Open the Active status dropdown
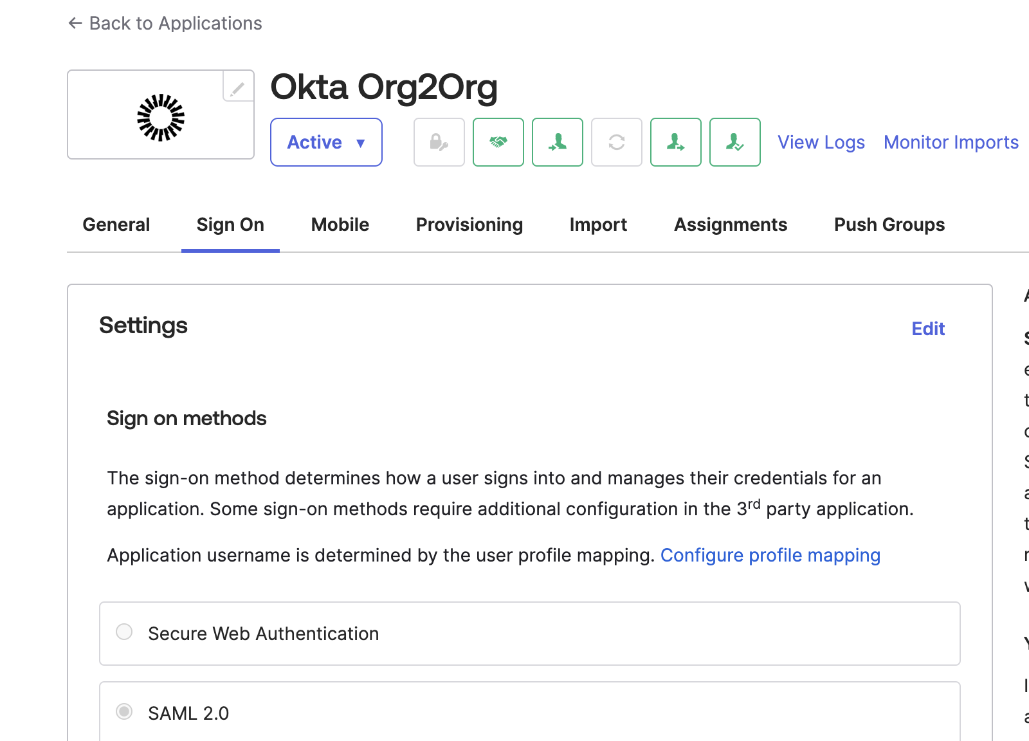This screenshot has height=741, width=1029. click(x=326, y=142)
